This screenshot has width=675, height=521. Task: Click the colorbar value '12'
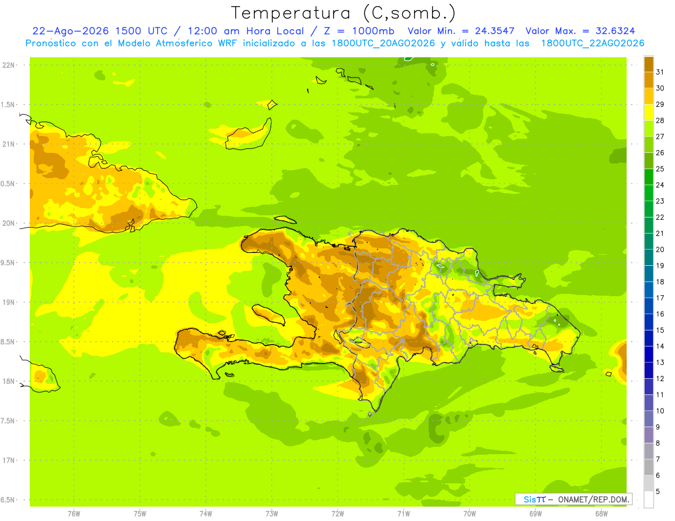(660, 378)
